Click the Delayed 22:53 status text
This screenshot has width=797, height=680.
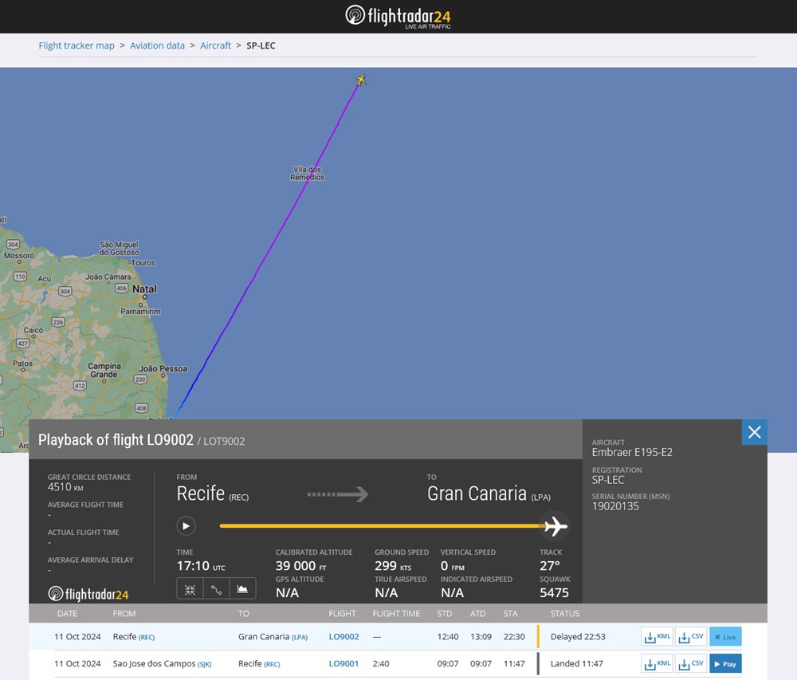(x=578, y=636)
